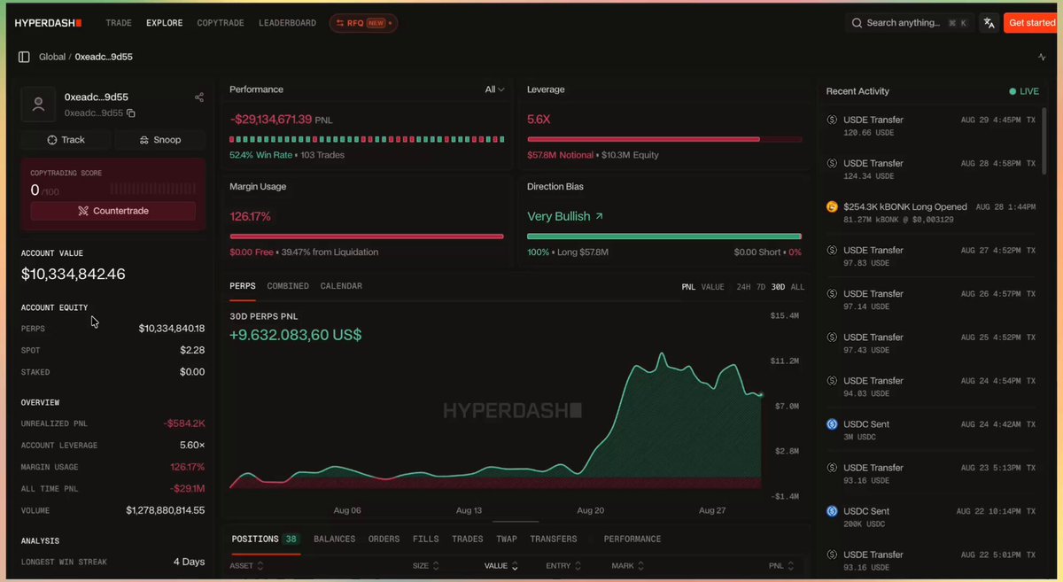Screen dimensions: 1063x582
Task: Click the USDE Transfer 97.83 icon
Action: tap(832, 250)
